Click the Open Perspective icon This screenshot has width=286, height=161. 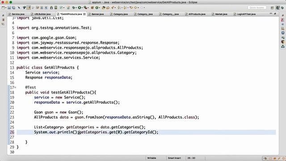click(x=272, y=8)
